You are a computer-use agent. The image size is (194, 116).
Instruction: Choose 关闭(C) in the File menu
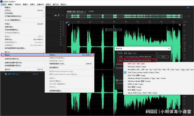(x=23, y=24)
